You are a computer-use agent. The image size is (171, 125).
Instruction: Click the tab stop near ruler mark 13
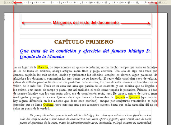click(109, 4)
